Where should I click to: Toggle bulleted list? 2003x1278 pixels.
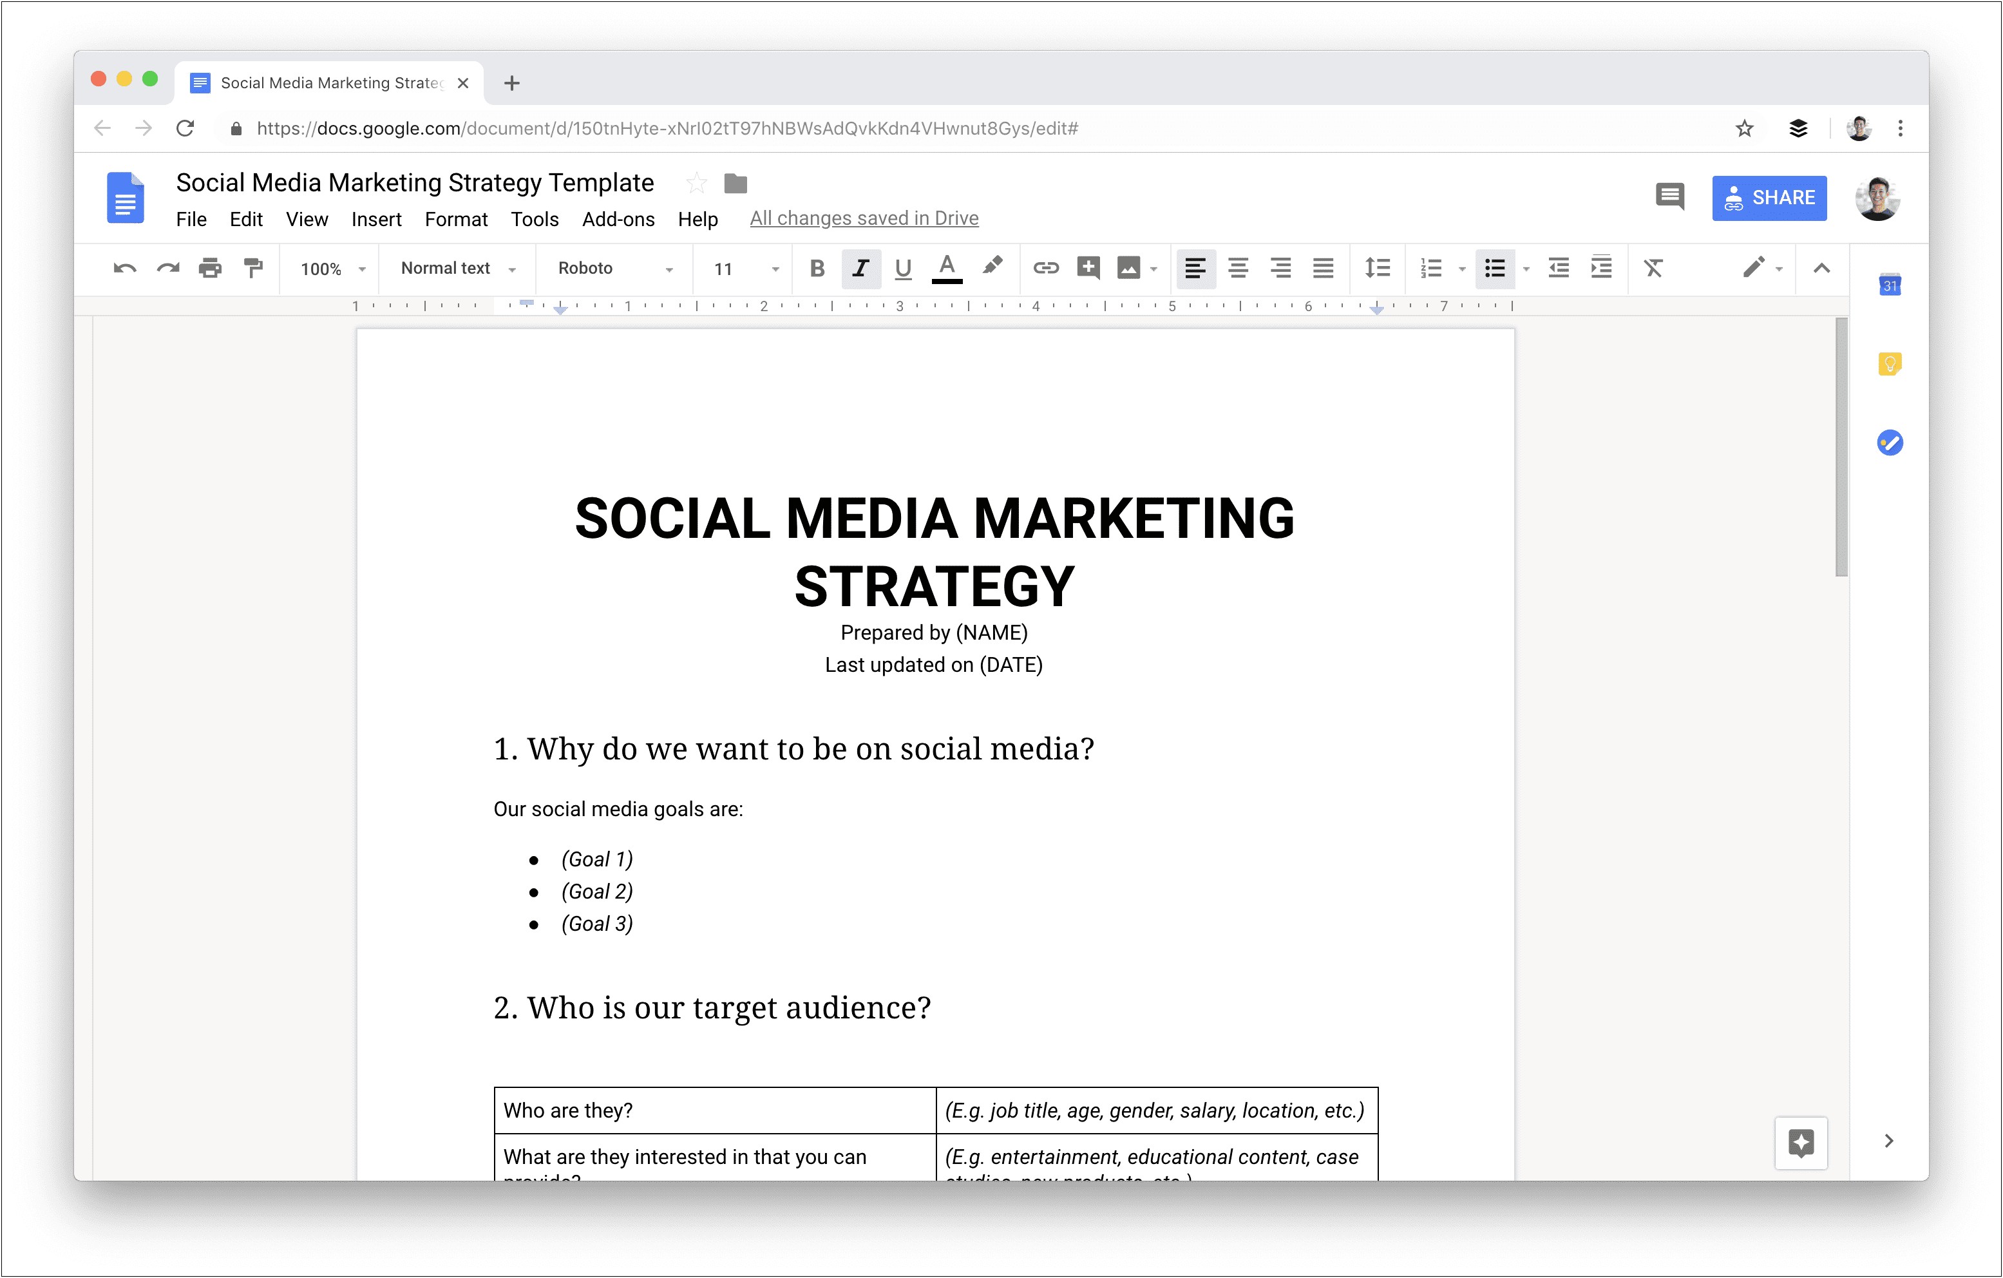(1495, 268)
